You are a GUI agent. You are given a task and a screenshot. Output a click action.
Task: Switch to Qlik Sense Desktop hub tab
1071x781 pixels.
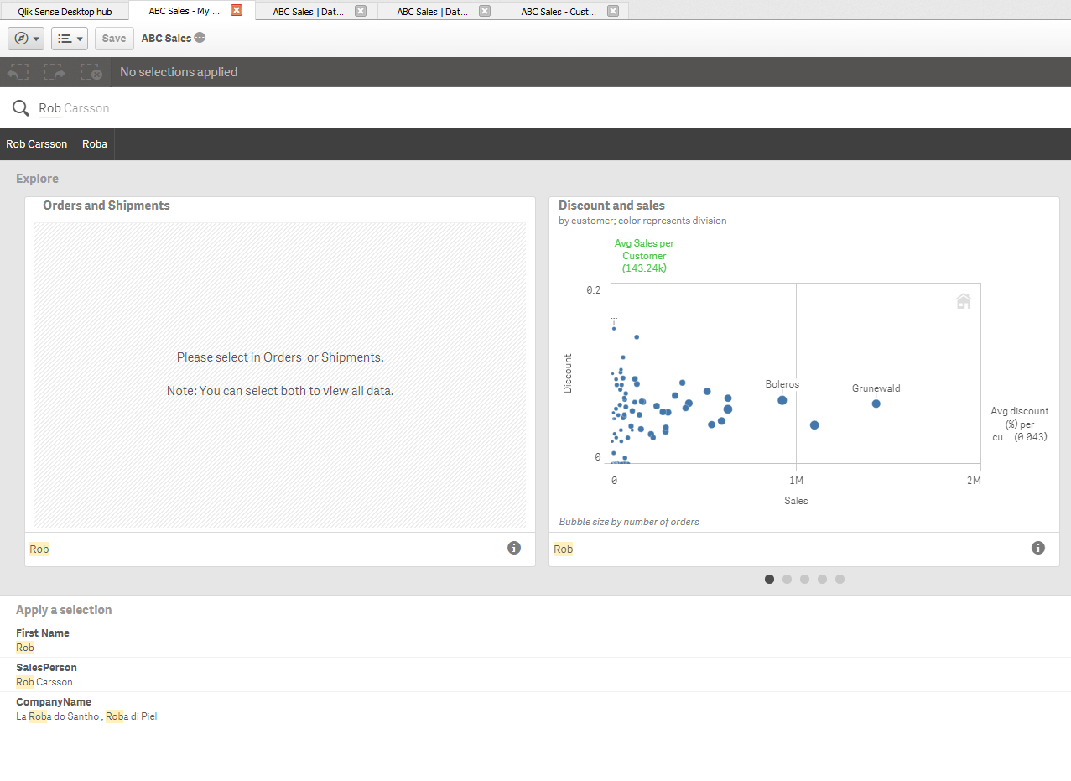(x=65, y=12)
